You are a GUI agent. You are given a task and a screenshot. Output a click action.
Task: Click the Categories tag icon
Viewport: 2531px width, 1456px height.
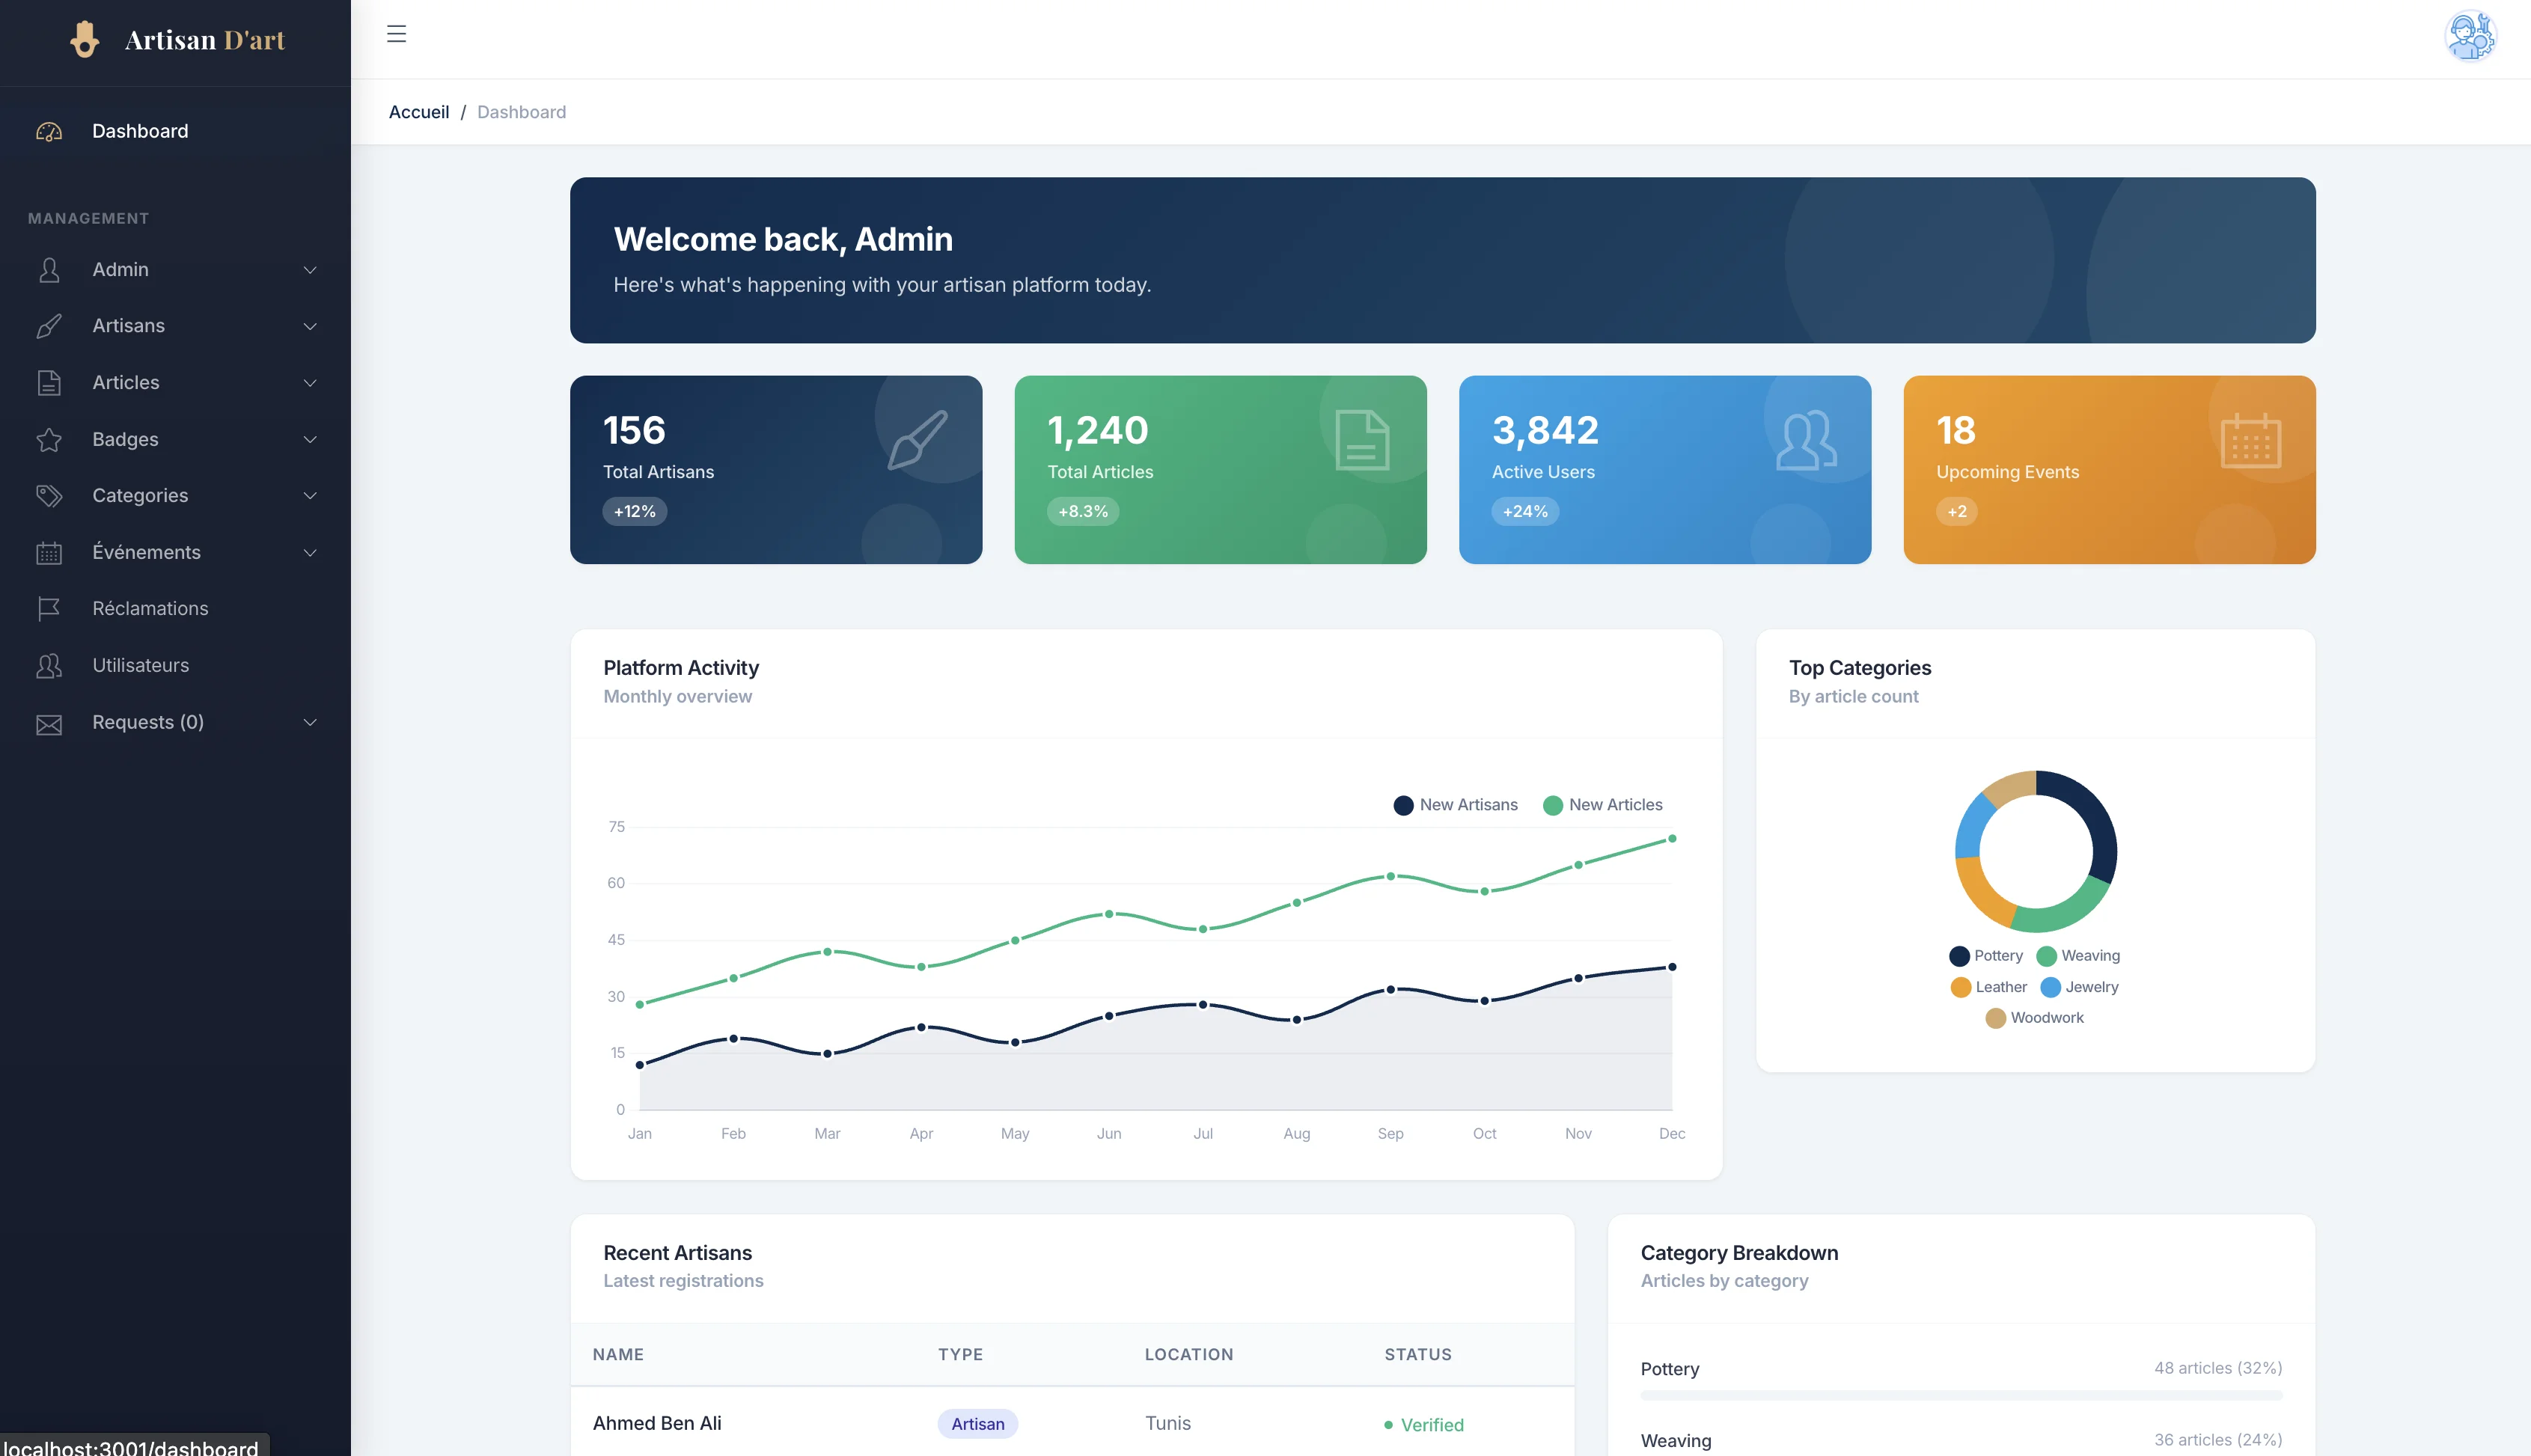tap(49, 496)
